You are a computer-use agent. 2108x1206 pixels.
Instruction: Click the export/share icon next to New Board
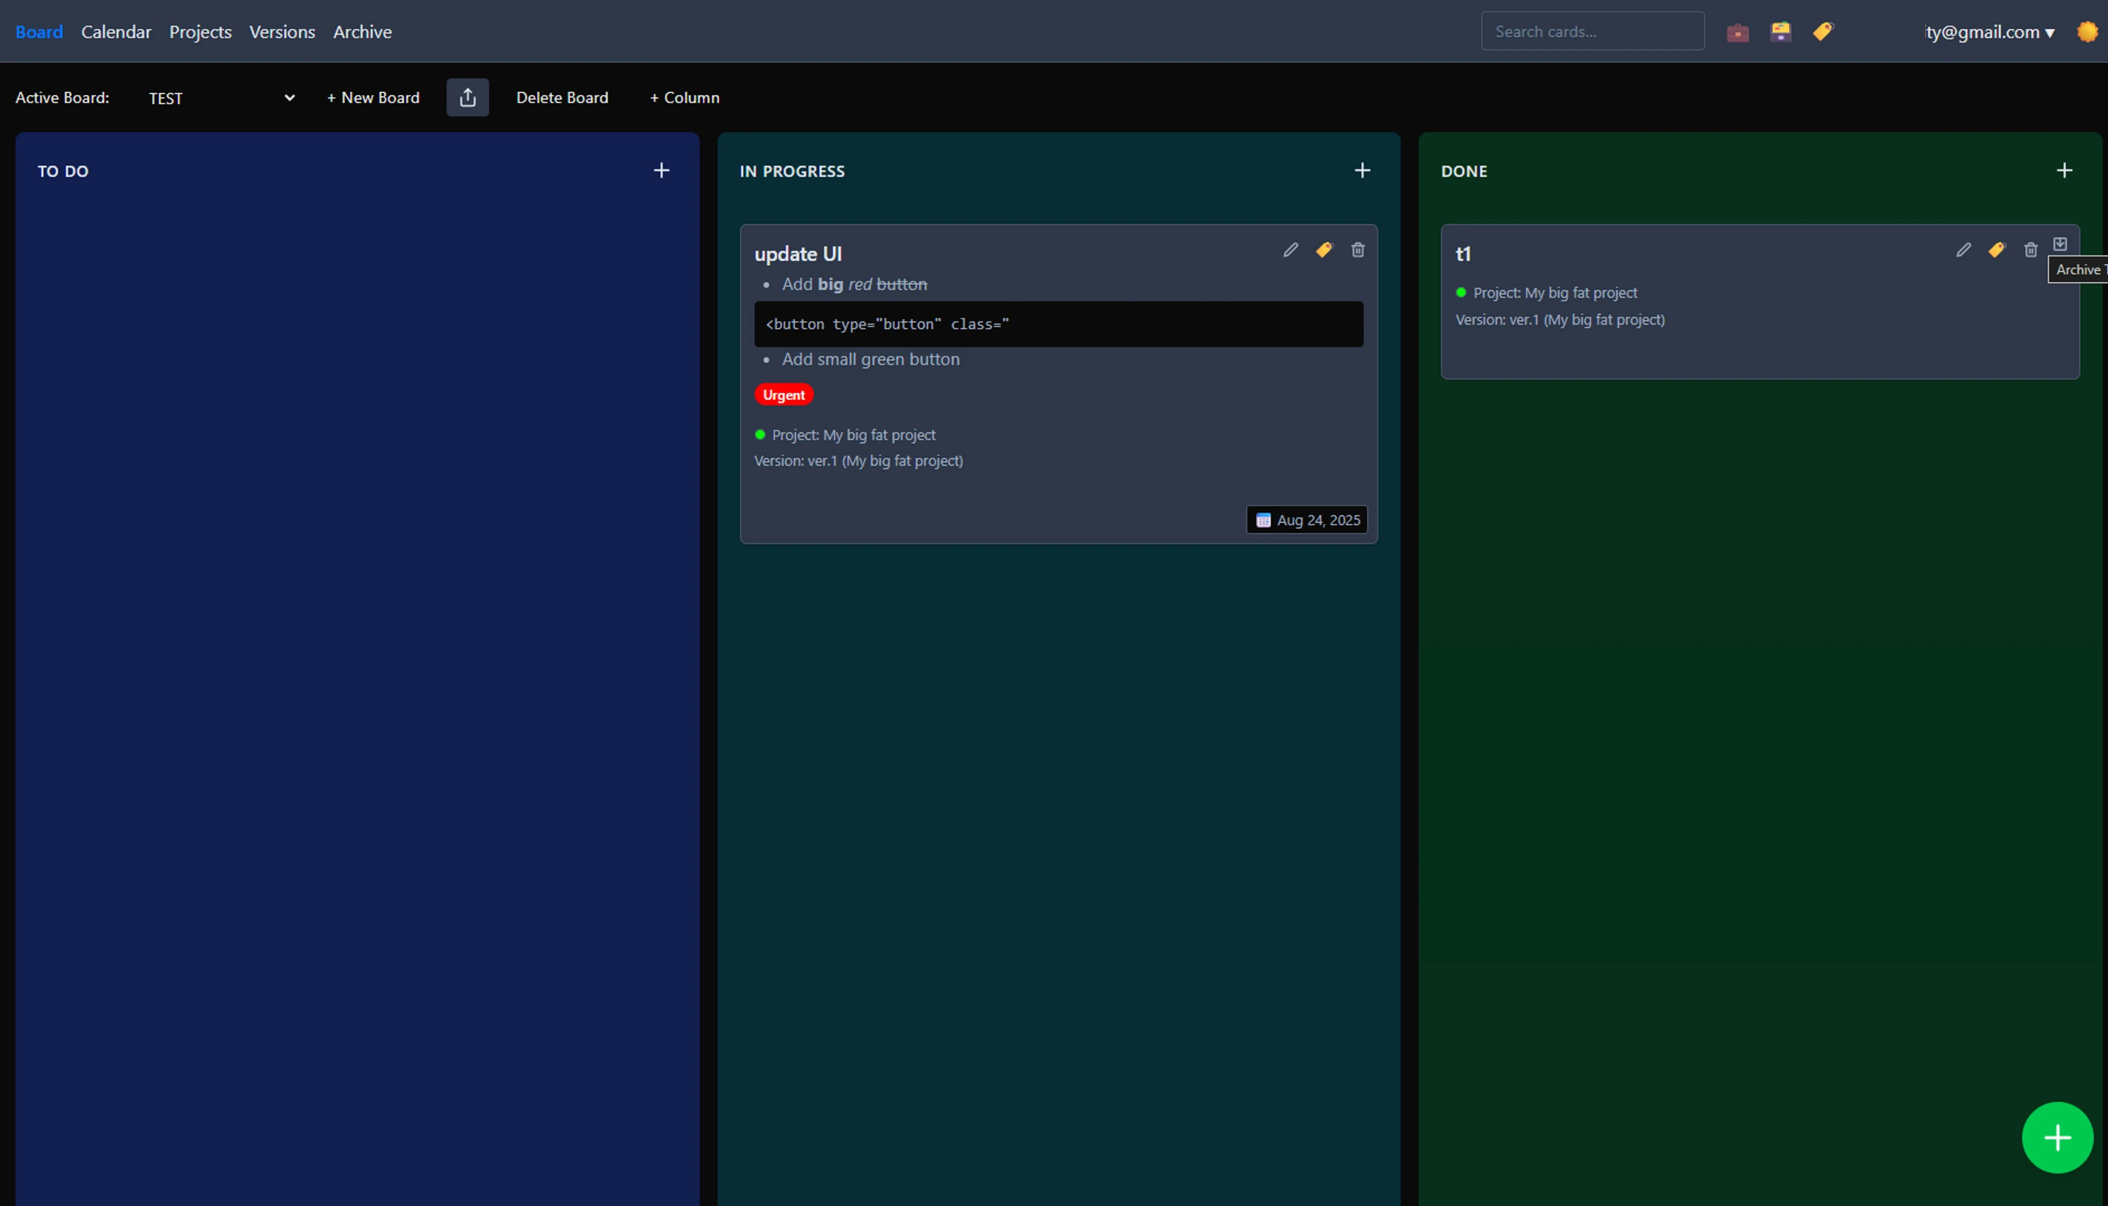point(467,97)
